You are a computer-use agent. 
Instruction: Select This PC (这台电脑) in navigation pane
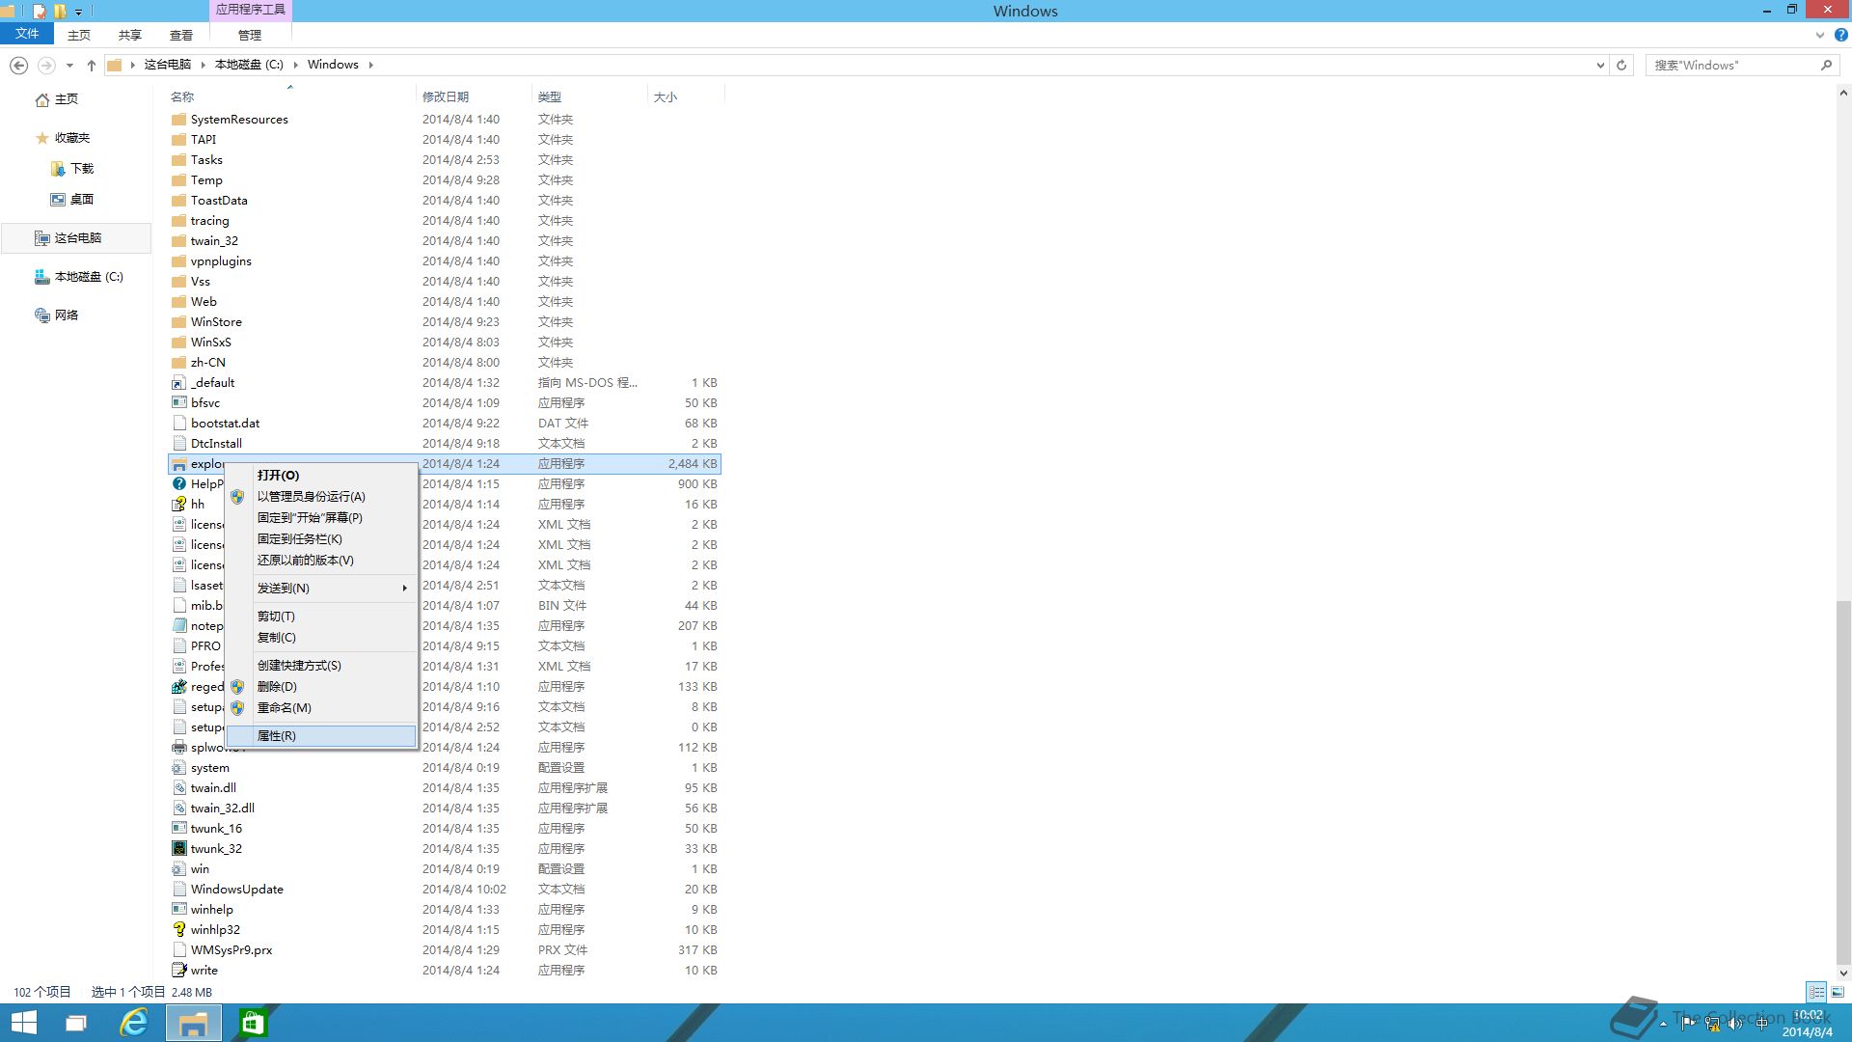tap(77, 238)
